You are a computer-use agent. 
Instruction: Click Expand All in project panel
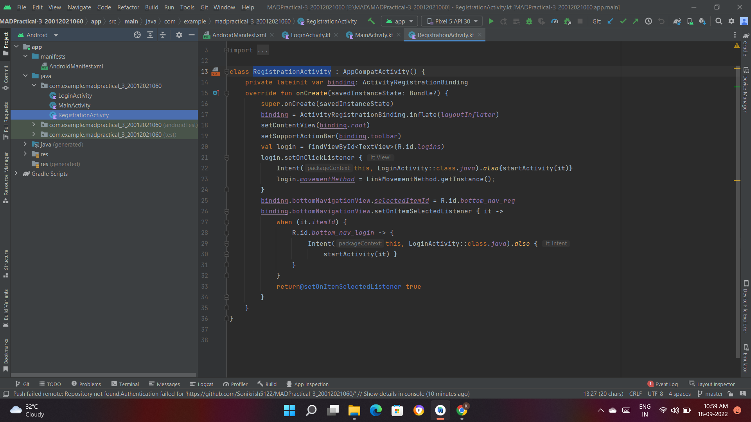pos(150,35)
